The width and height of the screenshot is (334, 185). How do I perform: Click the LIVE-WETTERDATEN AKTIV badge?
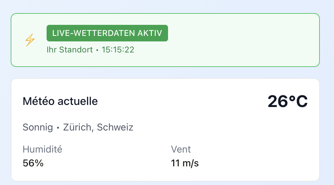[107, 33]
